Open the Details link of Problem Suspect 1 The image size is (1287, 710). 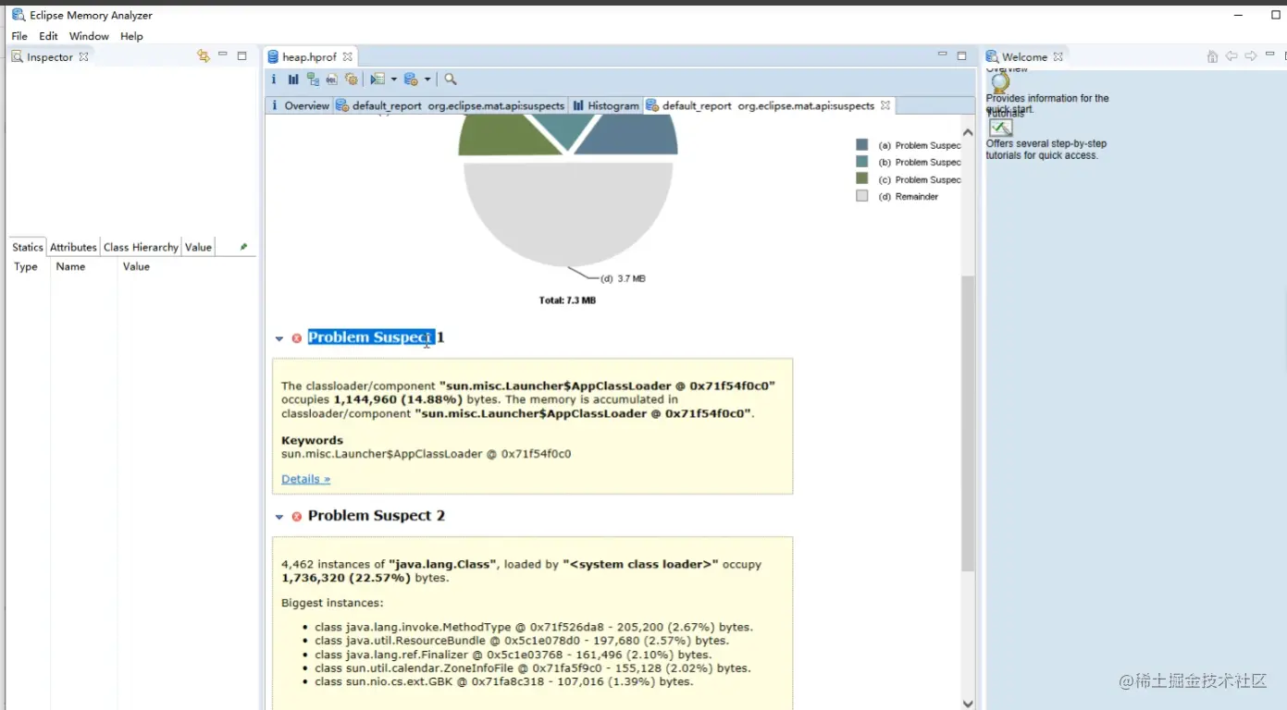click(x=305, y=479)
